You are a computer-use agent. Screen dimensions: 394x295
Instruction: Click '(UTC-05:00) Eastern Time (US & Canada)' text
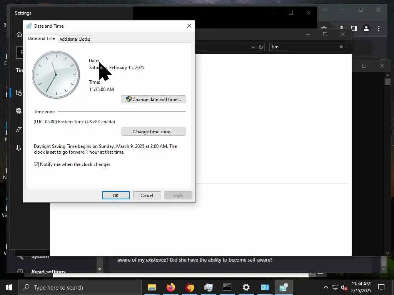[x=74, y=122]
